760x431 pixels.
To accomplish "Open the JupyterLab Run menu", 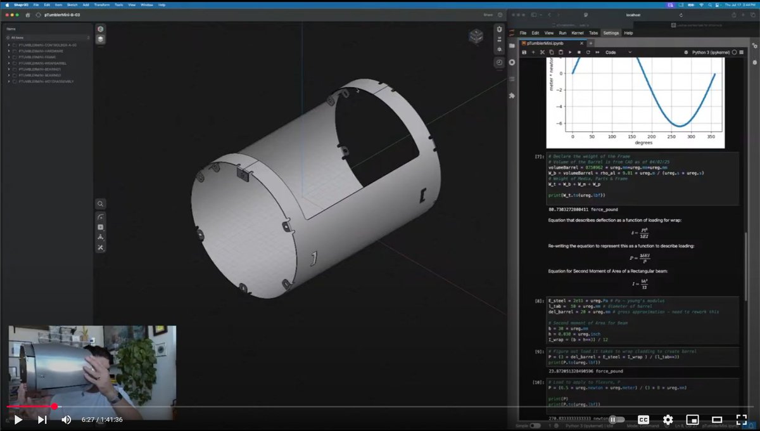I will click(x=562, y=33).
